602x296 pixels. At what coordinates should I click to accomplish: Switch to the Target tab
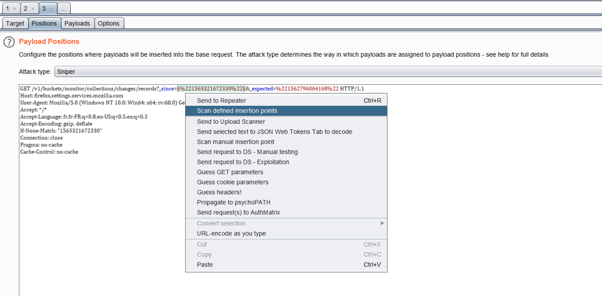click(x=15, y=24)
